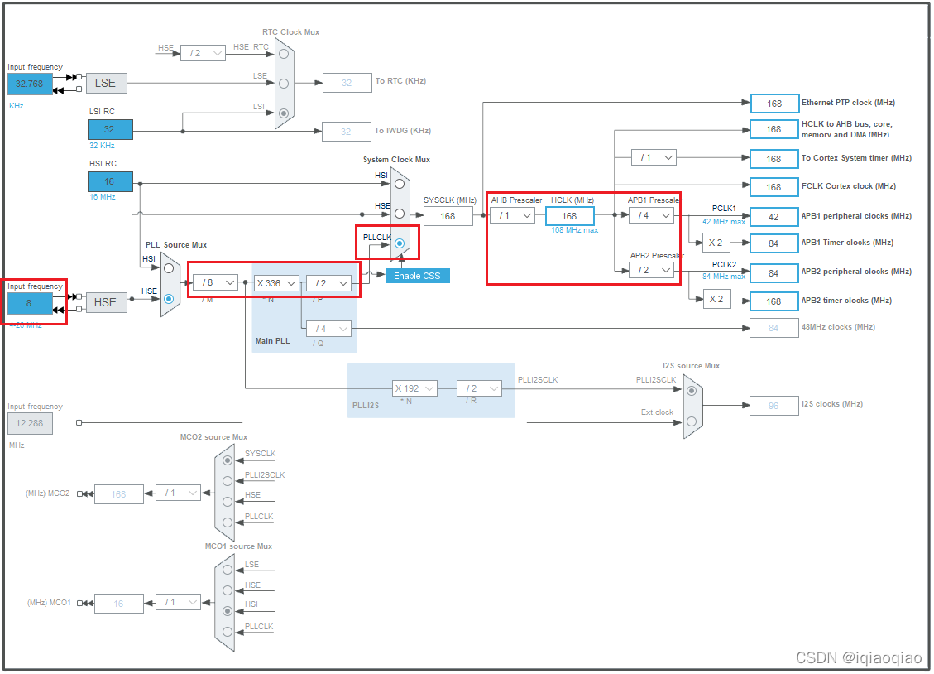Open HSE_RTC /2 divider dropdown
Image resolution: width=934 pixels, height=674 pixels.
(204, 53)
